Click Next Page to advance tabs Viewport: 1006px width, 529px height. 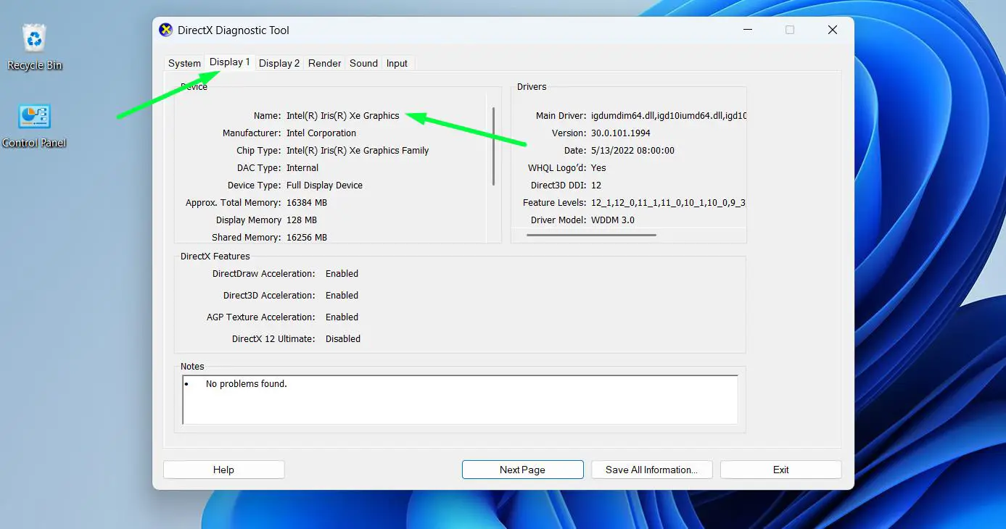click(522, 469)
